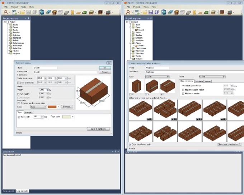Click the new document icon in the right toolbar
Viewport: 244px width, 195px height.
[137, 12]
